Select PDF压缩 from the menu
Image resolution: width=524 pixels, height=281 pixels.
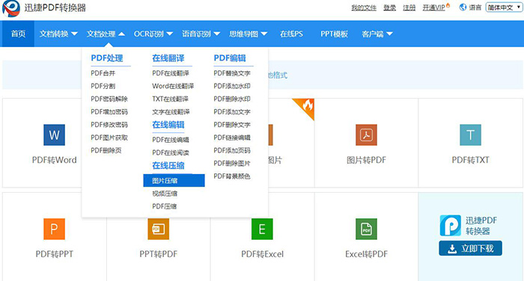click(165, 206)
